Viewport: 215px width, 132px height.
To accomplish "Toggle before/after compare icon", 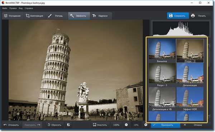I will click(68, 125).
